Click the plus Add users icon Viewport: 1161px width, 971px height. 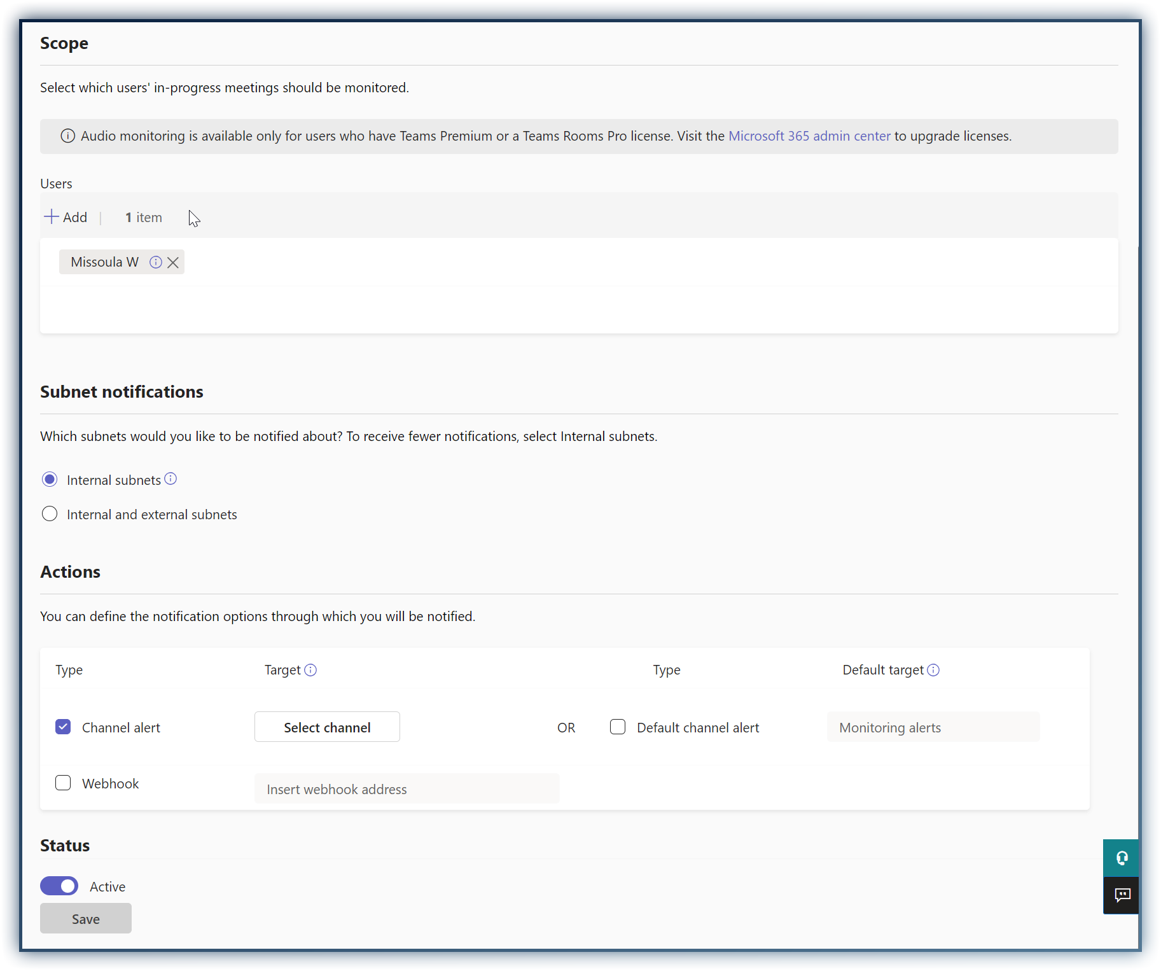[52, 217]
